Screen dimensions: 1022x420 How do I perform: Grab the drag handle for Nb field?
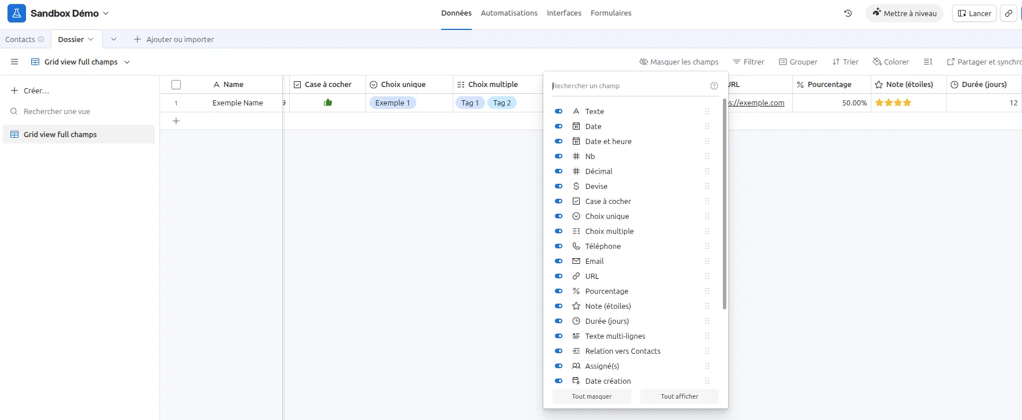coord(707,156)
